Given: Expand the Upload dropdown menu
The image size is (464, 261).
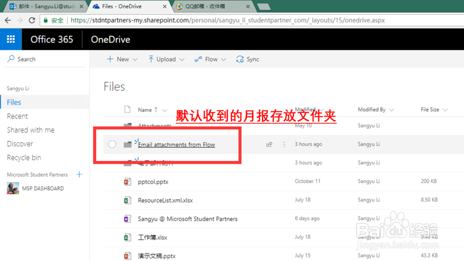Looking at the screenshot, I should pyautogui.click(x=182, y=59).
